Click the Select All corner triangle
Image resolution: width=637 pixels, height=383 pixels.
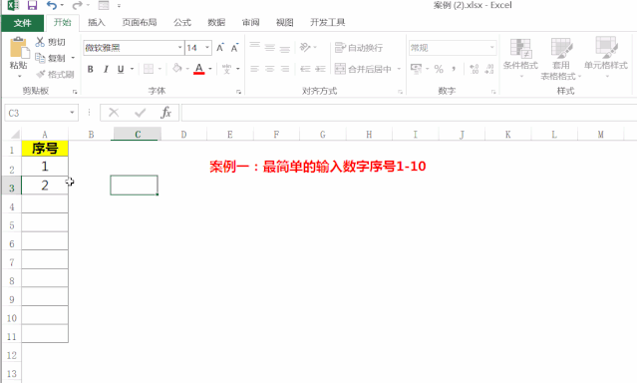coord(15,134)
